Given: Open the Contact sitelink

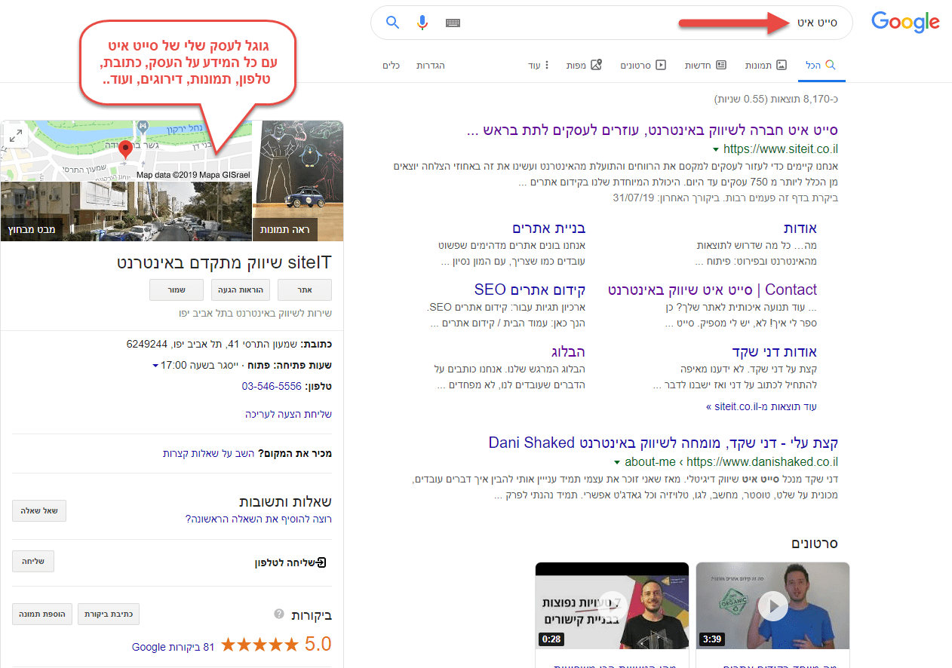Looking at the screenshot, I should tap(712, 290).
